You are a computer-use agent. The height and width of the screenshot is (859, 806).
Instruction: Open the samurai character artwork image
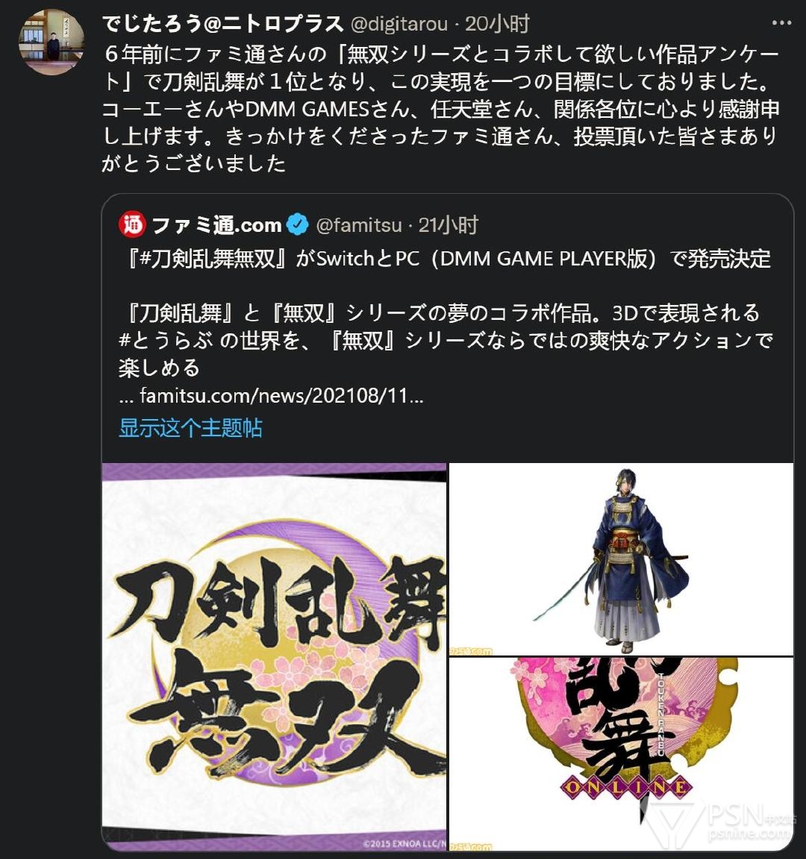(621, 558)
